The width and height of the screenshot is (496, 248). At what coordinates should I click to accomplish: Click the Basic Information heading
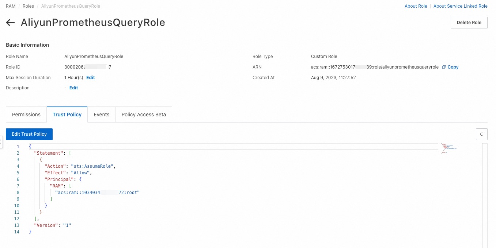click(27, 45)
